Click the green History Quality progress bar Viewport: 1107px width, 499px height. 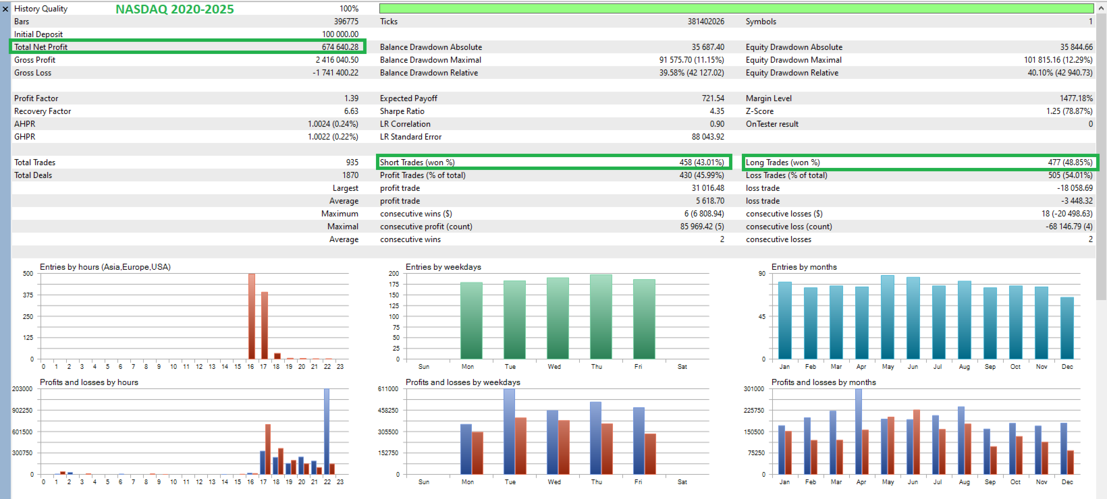click(x=736, y=9)
